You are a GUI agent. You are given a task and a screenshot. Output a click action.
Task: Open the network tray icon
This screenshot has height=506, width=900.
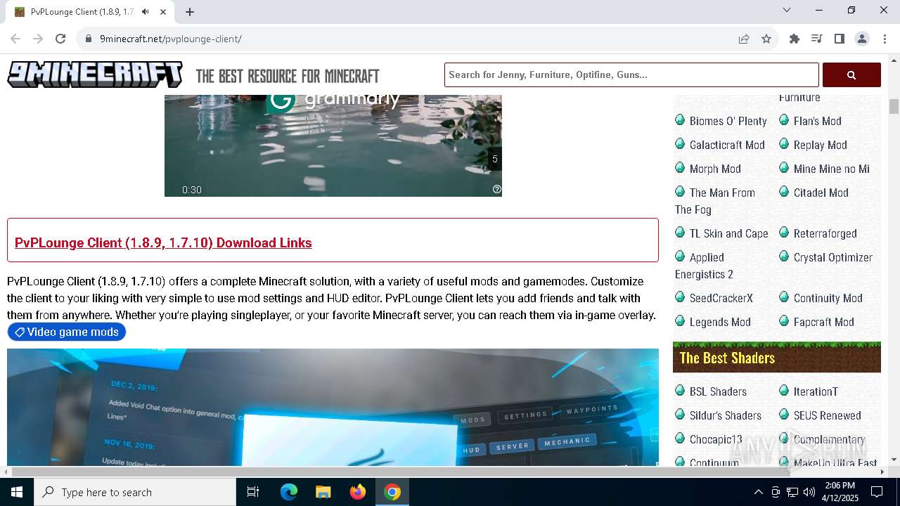click(x=792, y=492)
